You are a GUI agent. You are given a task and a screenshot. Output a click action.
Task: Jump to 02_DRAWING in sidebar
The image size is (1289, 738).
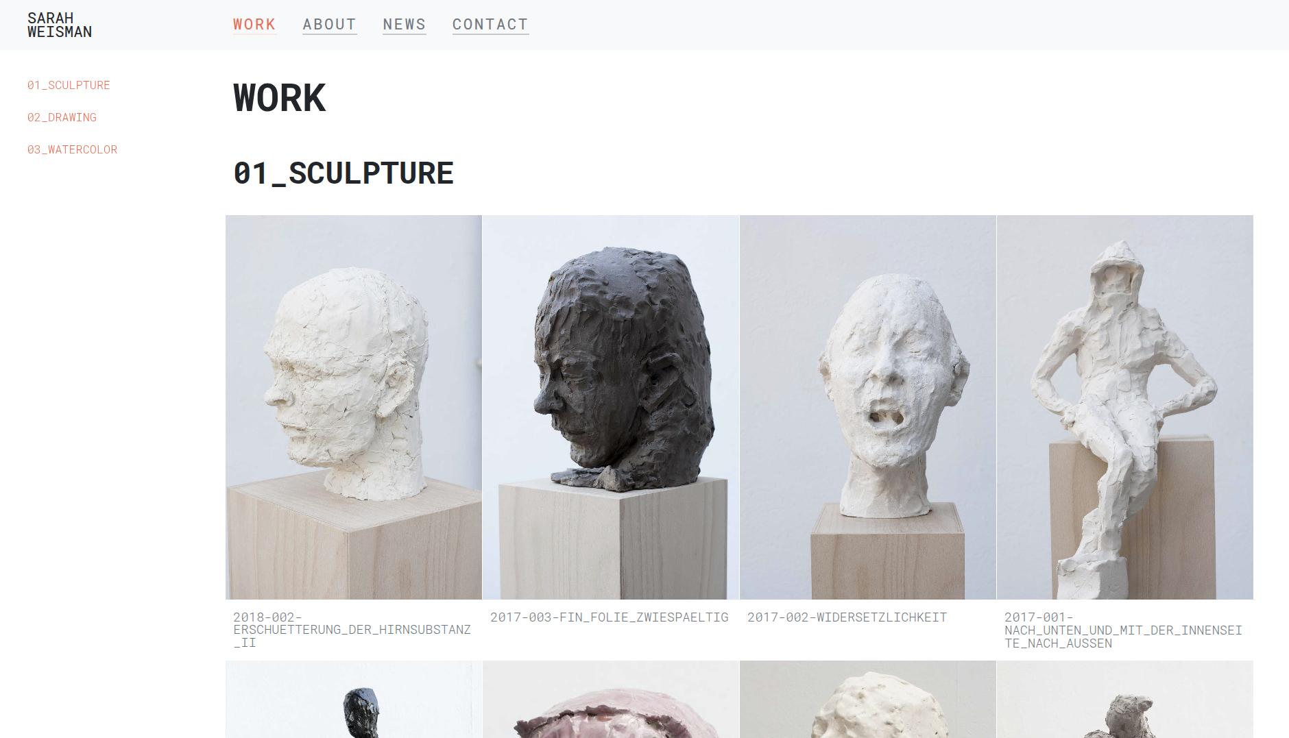tap(62, 117)
